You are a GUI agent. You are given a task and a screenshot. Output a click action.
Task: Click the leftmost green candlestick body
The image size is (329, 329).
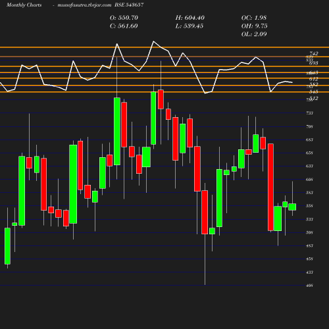coord(7,246)
